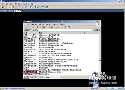Click the Show Sidebar toolbar icon
The width and height of the screenshot is (125, 90).
[x=31, y=7]
